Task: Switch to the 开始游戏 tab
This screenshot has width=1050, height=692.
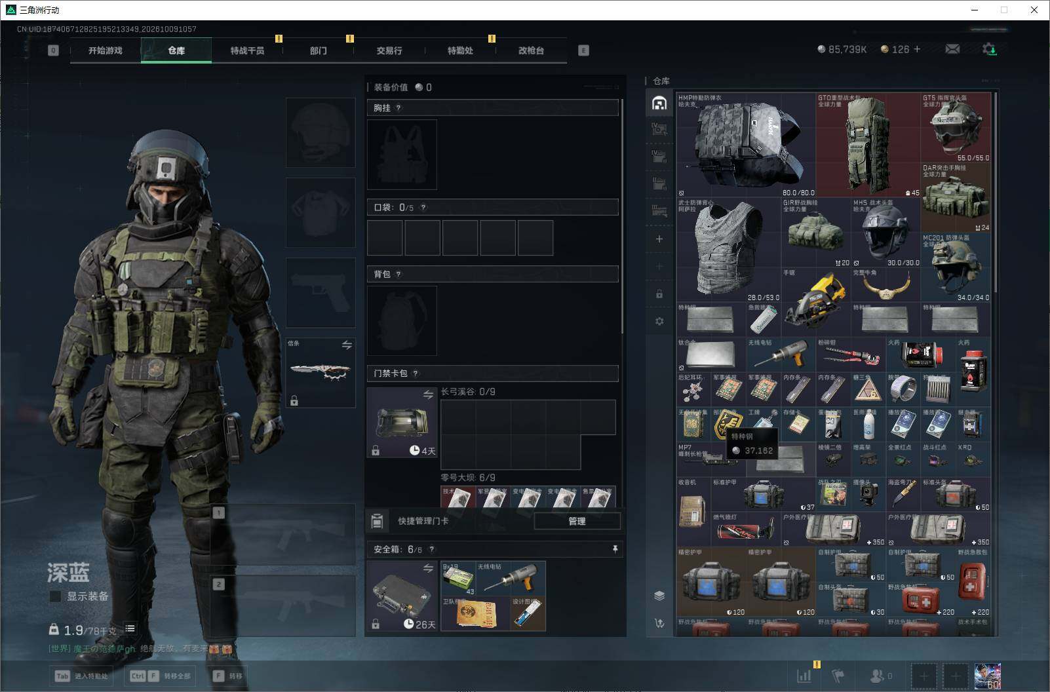Action: [106, 50]
